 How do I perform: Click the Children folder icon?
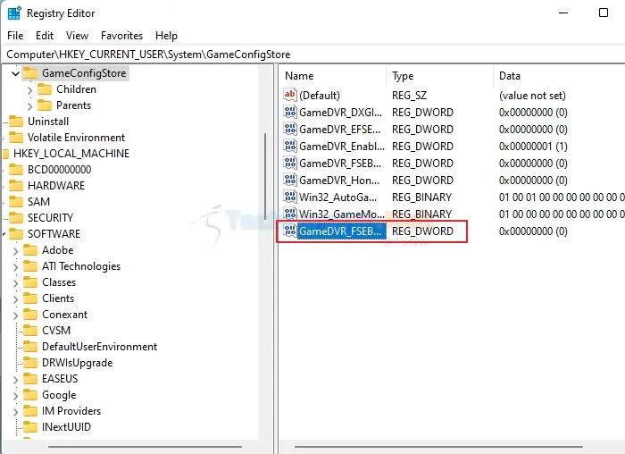(x=45, y=89)
